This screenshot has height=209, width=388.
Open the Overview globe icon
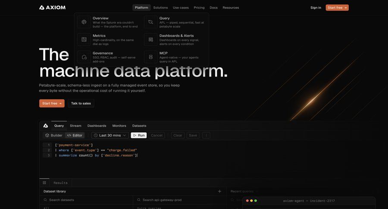point(84,22)
